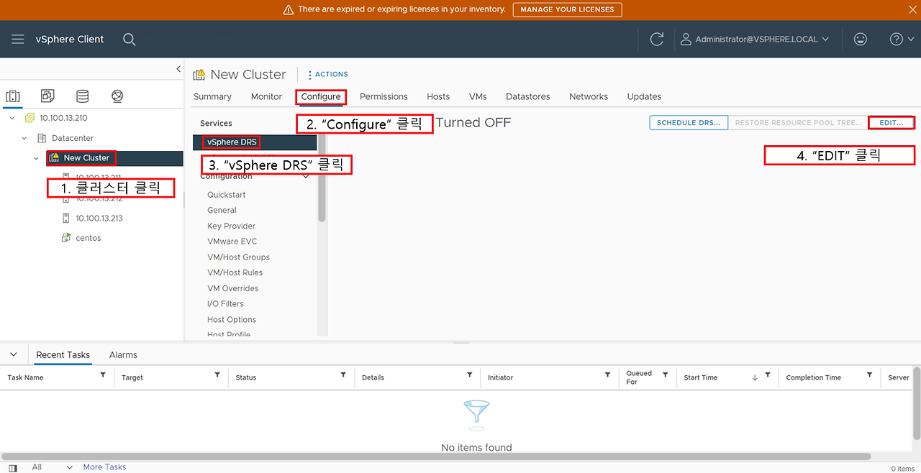921x473 pixels.
Task: Open I/O Filters settings
Action: pos(225,304)
